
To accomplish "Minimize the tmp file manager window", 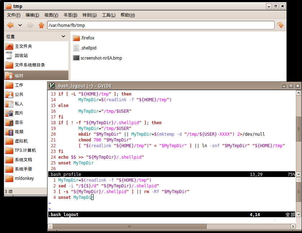I will point(269,6).
